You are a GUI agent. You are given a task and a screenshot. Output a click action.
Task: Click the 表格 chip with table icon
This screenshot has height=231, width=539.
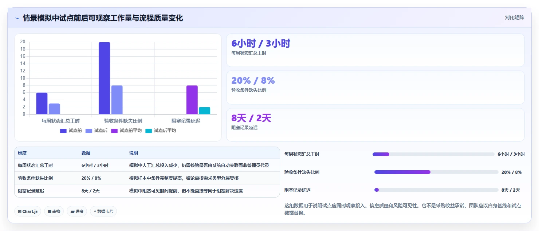pos(54,211)
